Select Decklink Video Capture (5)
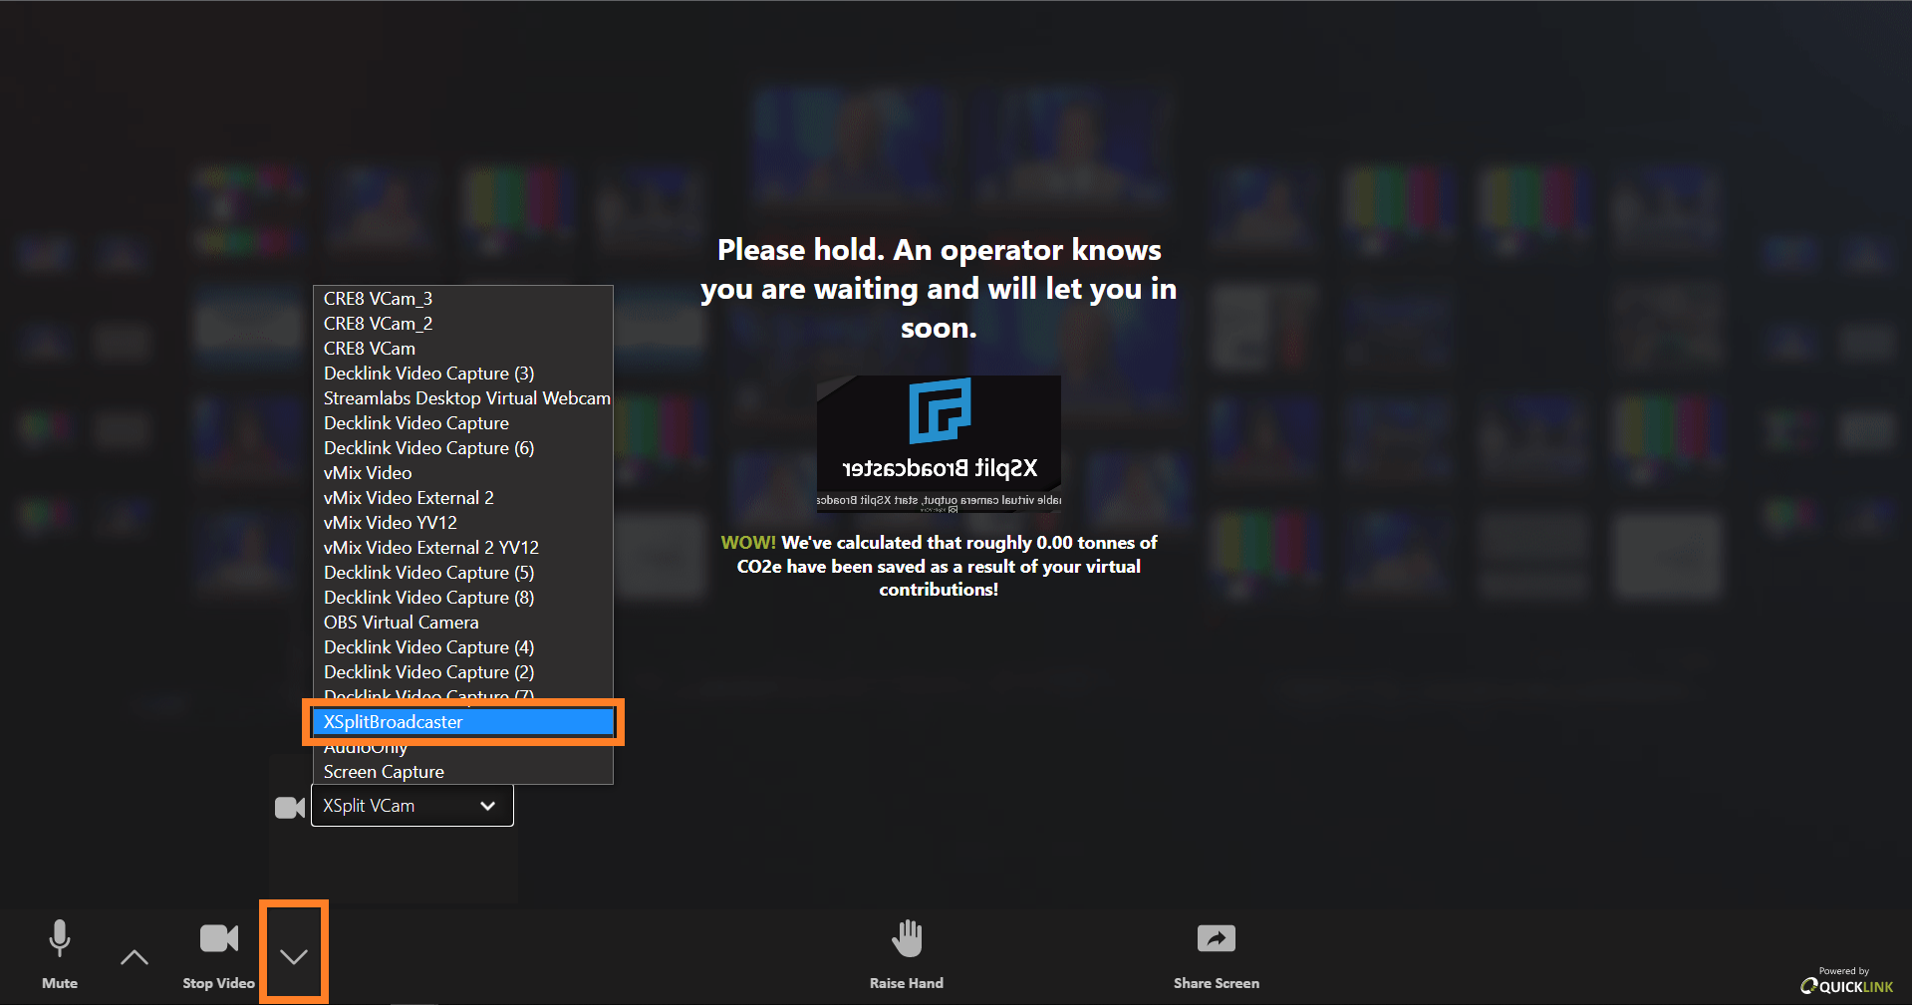The image size is (1912, 1005). [x=463, y=573]
